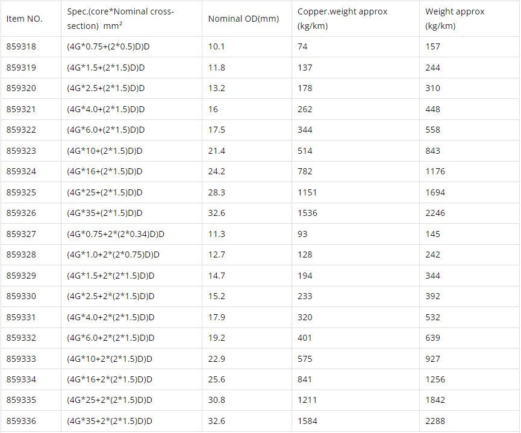Select spec (4G*6.0+(2*1.5)D)D cell

[105, 130]
